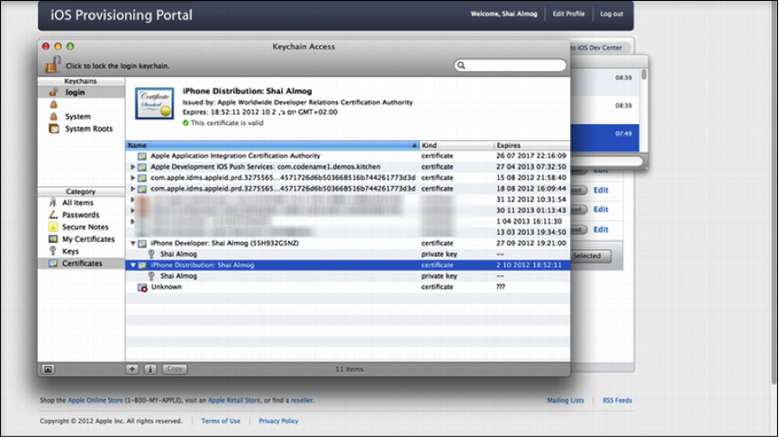The height and width of the screenshot is (437, 779).
Task: Click the large certificate thumbnail image
Action: pyautogui.click(x=155, y=103)
